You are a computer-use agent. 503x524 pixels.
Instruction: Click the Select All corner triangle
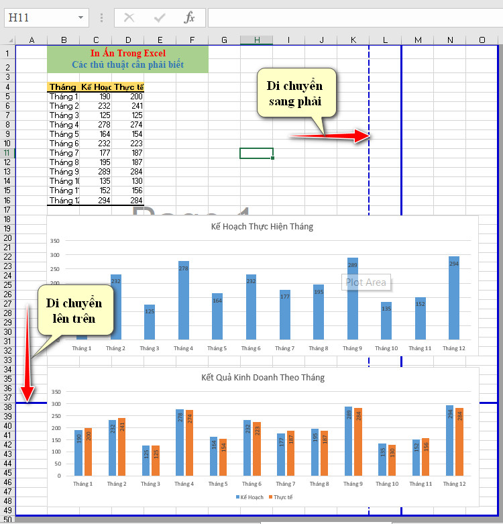click(11, 40)
